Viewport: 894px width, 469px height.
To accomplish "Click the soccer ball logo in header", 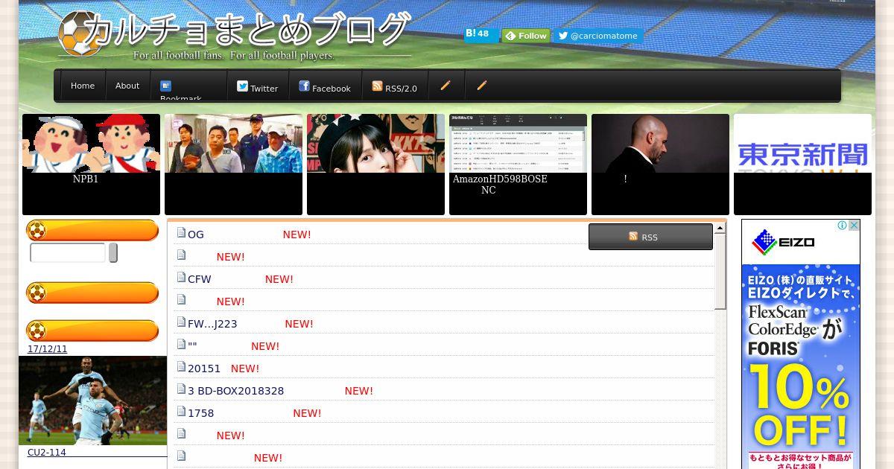I will [79, 33].
